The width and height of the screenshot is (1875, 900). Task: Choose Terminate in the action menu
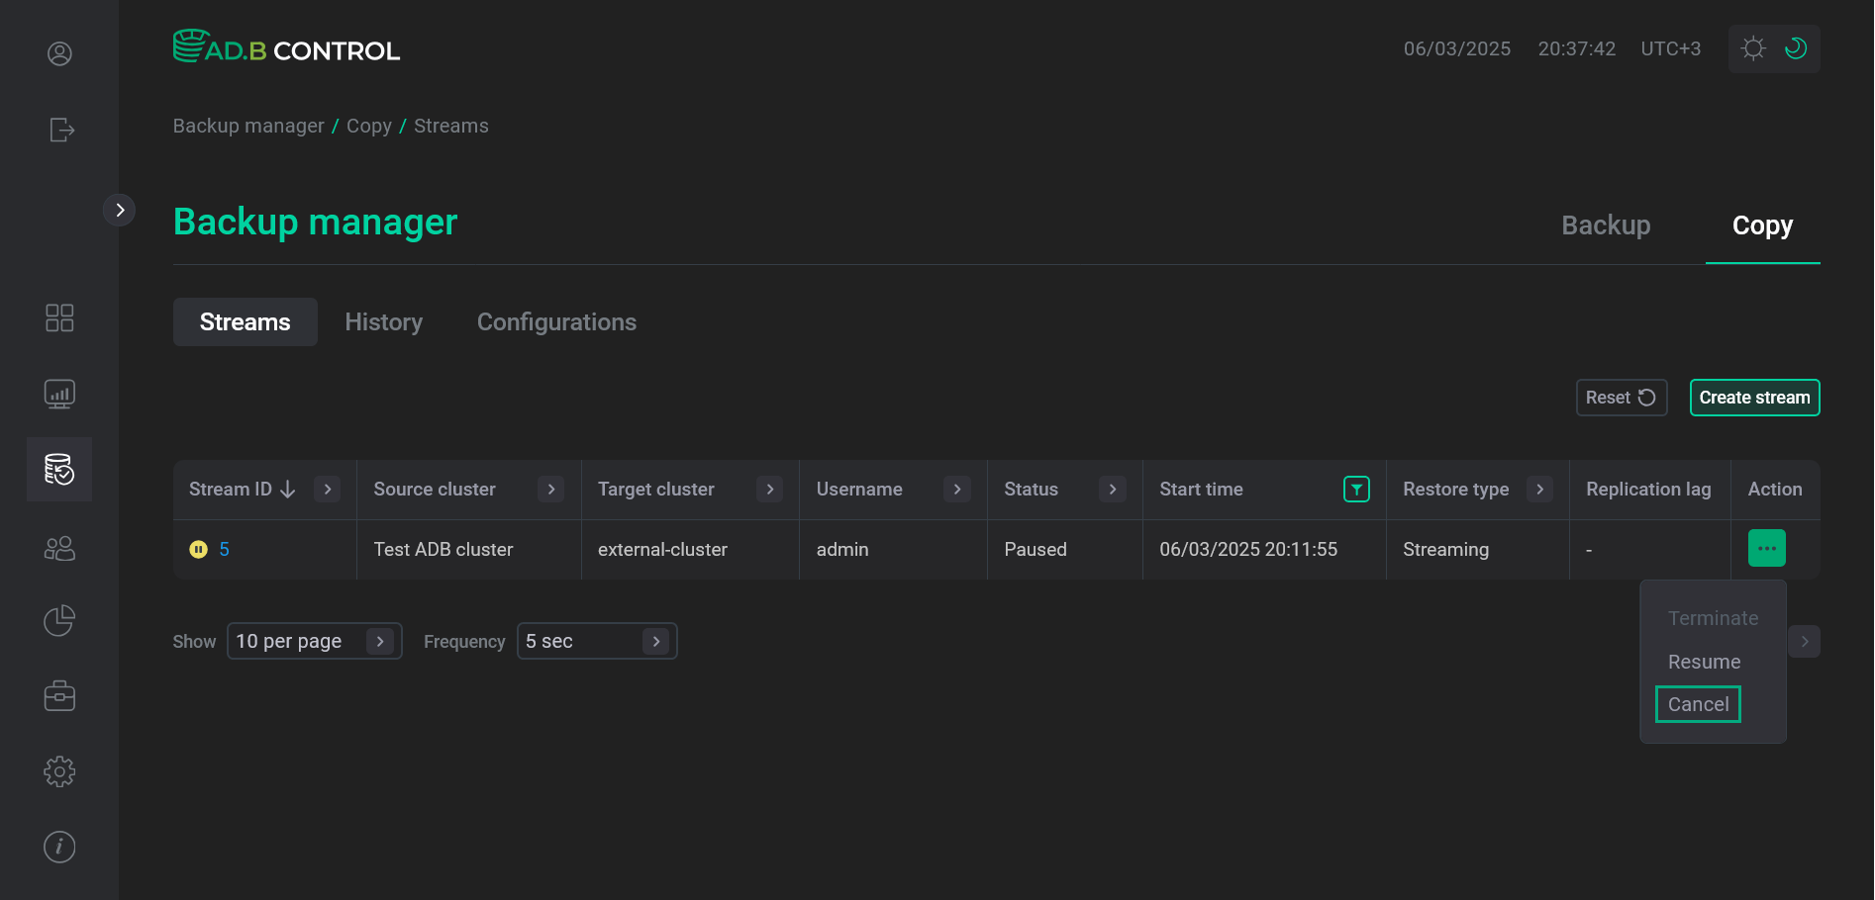click(x=1713, y=618)
